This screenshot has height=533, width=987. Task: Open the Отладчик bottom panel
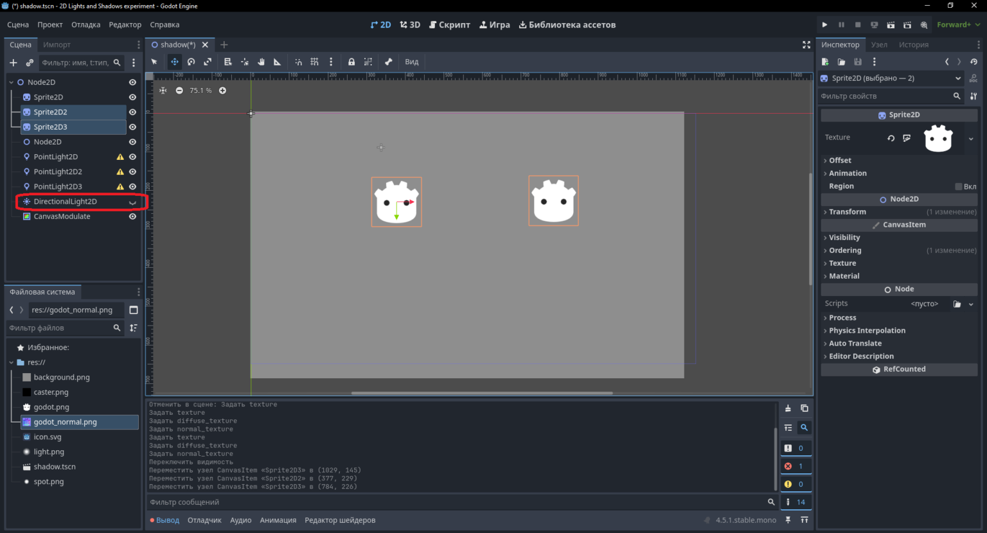(204, 520)
